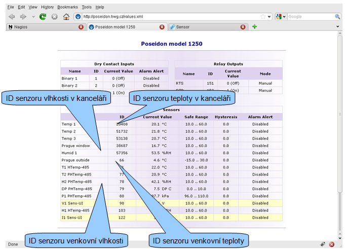
Task: Open a new tab with green plus
Action: point(254,27)
